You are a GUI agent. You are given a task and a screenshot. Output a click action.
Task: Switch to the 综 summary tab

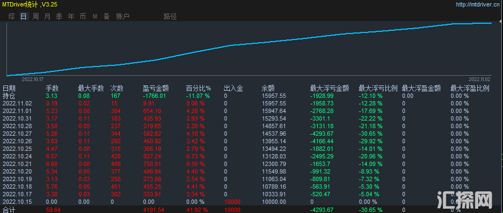[x=11, y=16]
